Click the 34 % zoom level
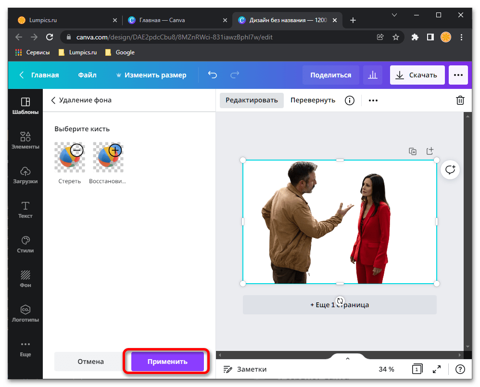 click(386, 369)
